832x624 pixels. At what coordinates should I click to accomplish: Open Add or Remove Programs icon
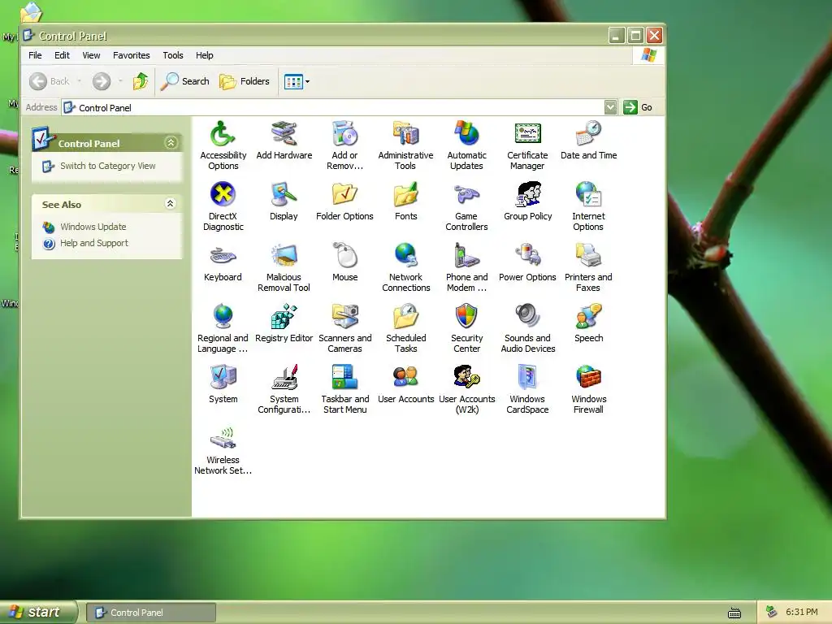coord(344,145)
